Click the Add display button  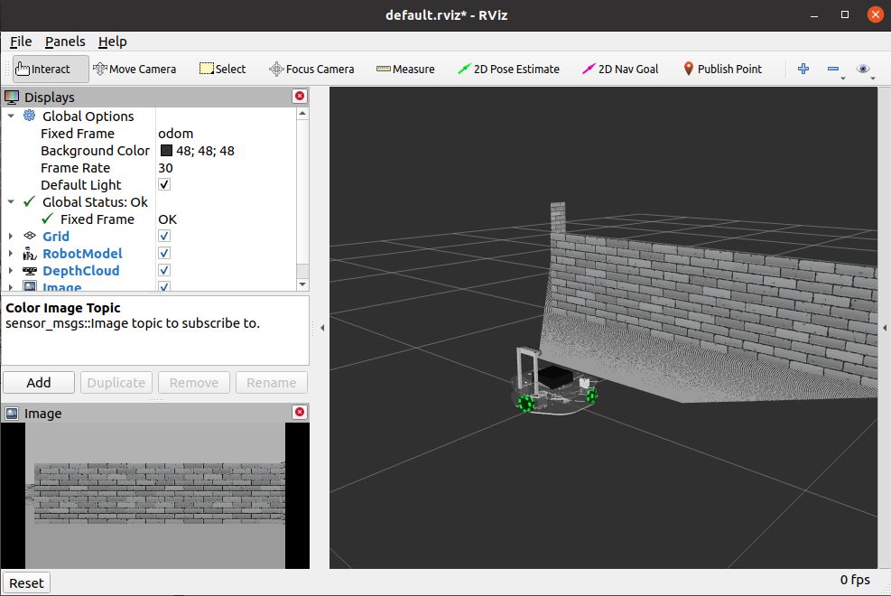(x=39, y=382)
